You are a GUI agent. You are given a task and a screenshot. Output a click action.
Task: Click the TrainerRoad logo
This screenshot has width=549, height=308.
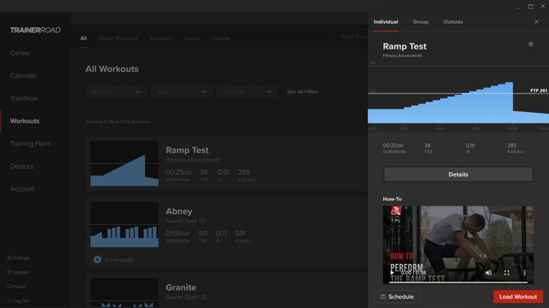[35, 30]
